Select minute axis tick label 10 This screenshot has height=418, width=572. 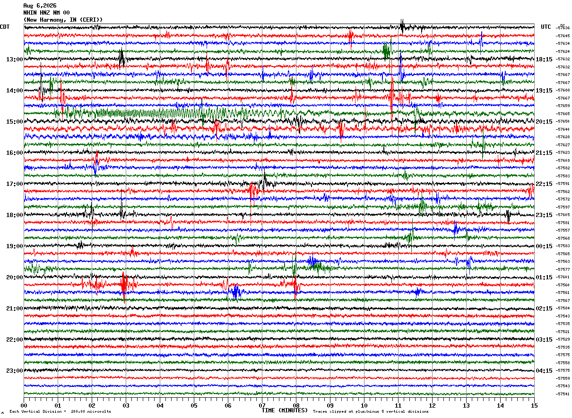coord(364,406)
